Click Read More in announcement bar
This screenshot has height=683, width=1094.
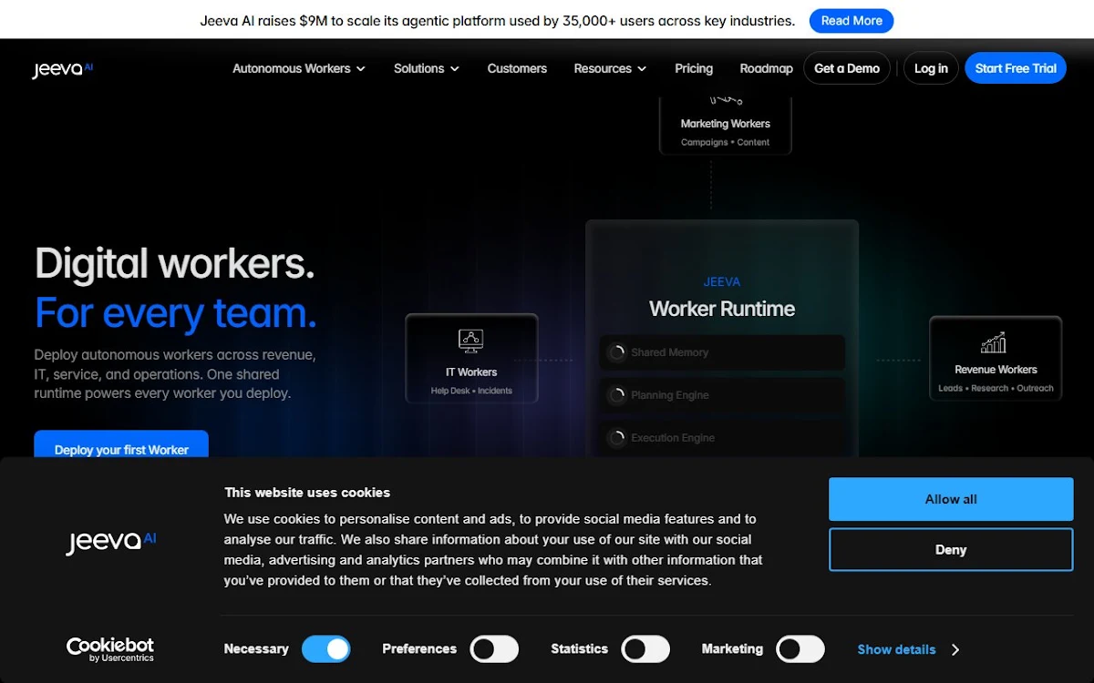point(851,21)
